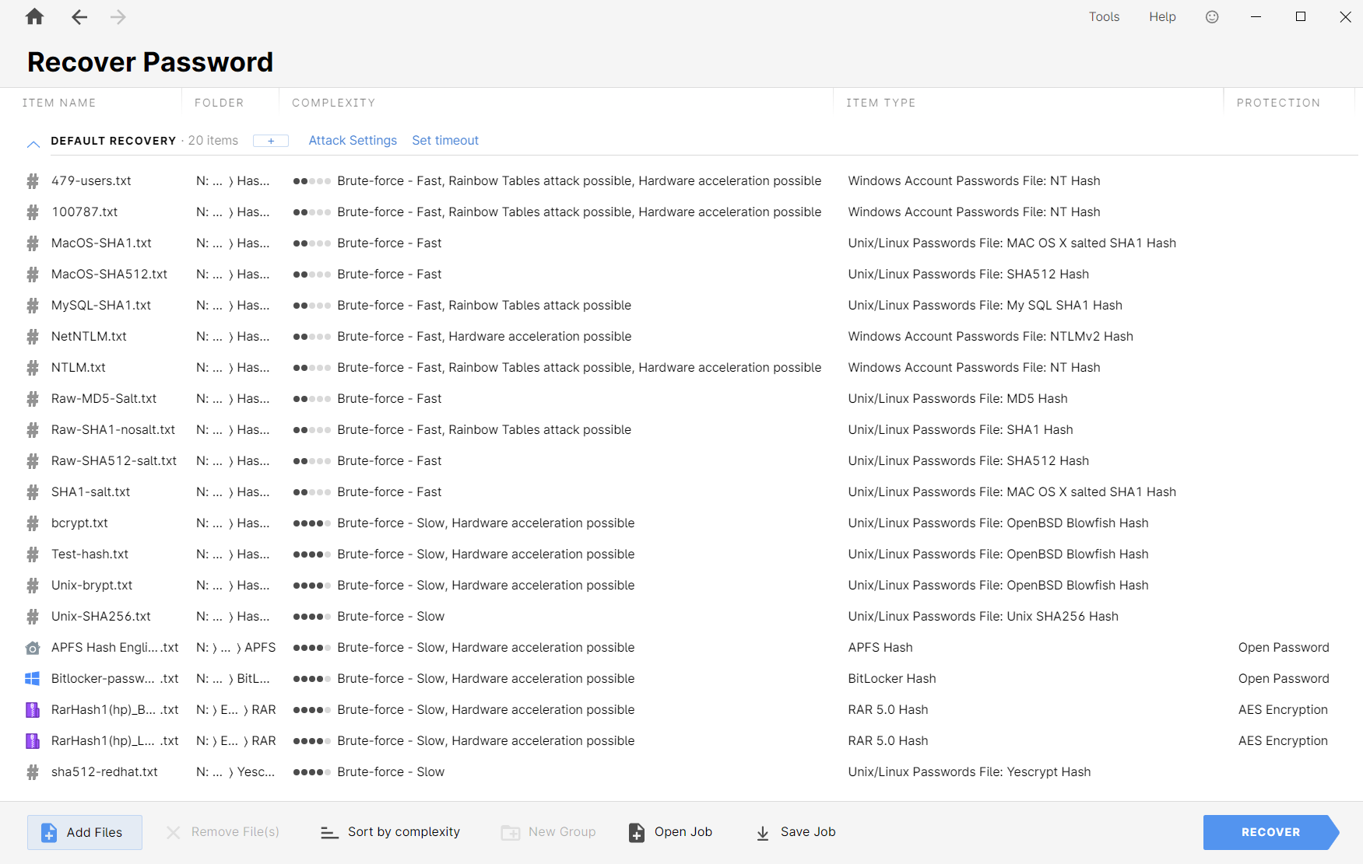1363x864 pixels.
Task: Navigate back with the left arrow
Action: coord(79,16)
